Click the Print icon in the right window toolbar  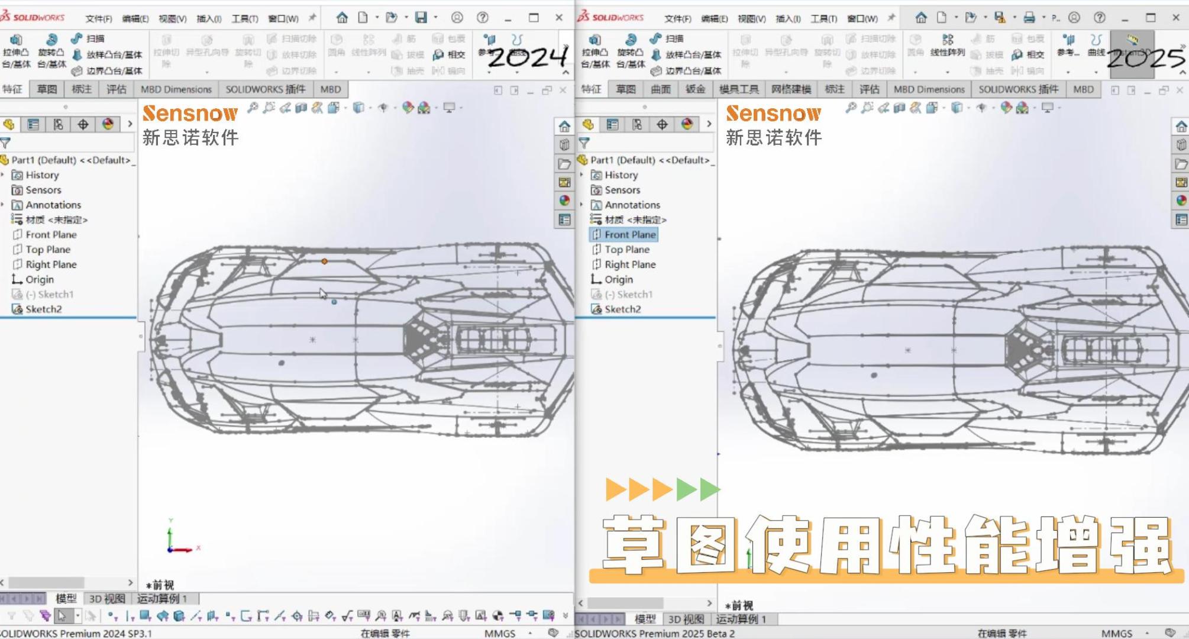(x=1029, y=18)
